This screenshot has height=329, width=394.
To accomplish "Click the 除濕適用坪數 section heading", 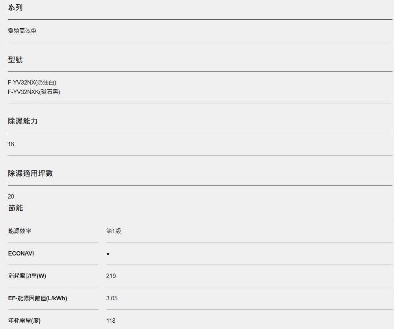I will (30, 173).
